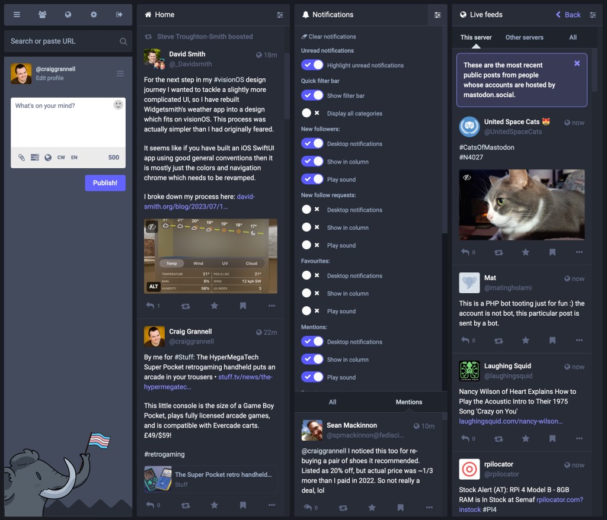Open the emoji picker in compose box
The width and height of the screenshot is (607, 520).
point(118,104)
